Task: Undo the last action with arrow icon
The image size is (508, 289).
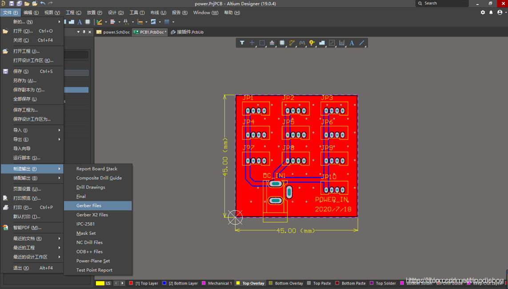Action: (x=43, y=3)
